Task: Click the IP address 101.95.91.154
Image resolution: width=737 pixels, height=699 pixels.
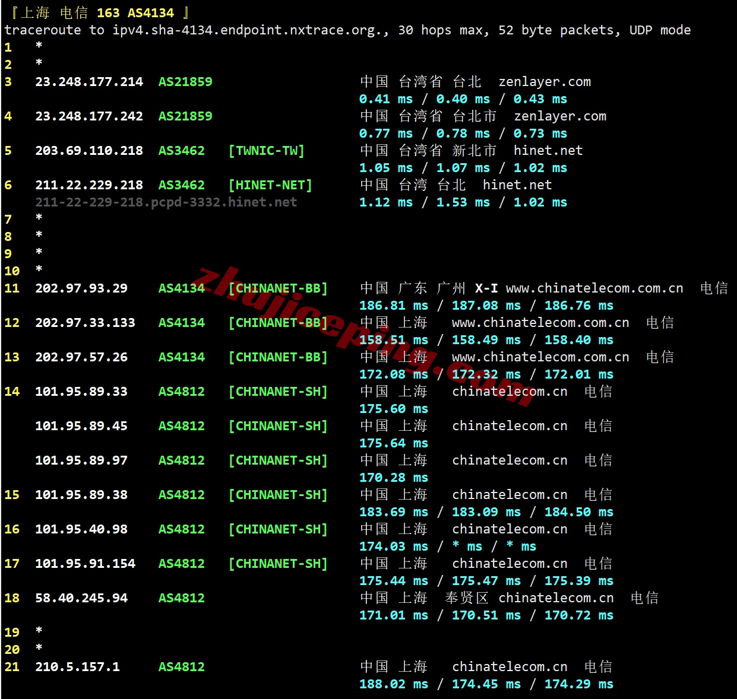Action: tap(85, 564)
